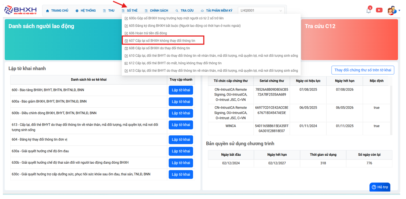Click Lập tờ khai for 600 Báo tăng

(x=181, y=90)
